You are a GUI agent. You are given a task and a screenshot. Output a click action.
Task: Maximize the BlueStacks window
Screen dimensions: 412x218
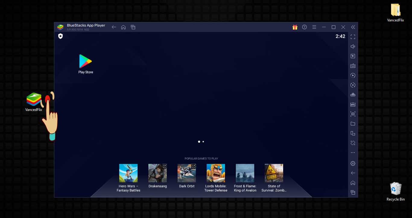point(334,27)
